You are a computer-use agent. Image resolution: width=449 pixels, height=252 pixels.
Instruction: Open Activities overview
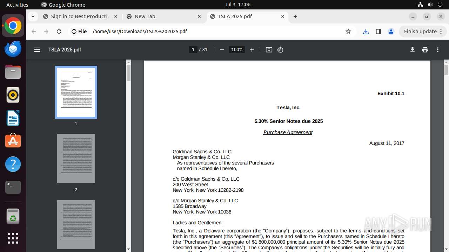(x=17, y=5)
